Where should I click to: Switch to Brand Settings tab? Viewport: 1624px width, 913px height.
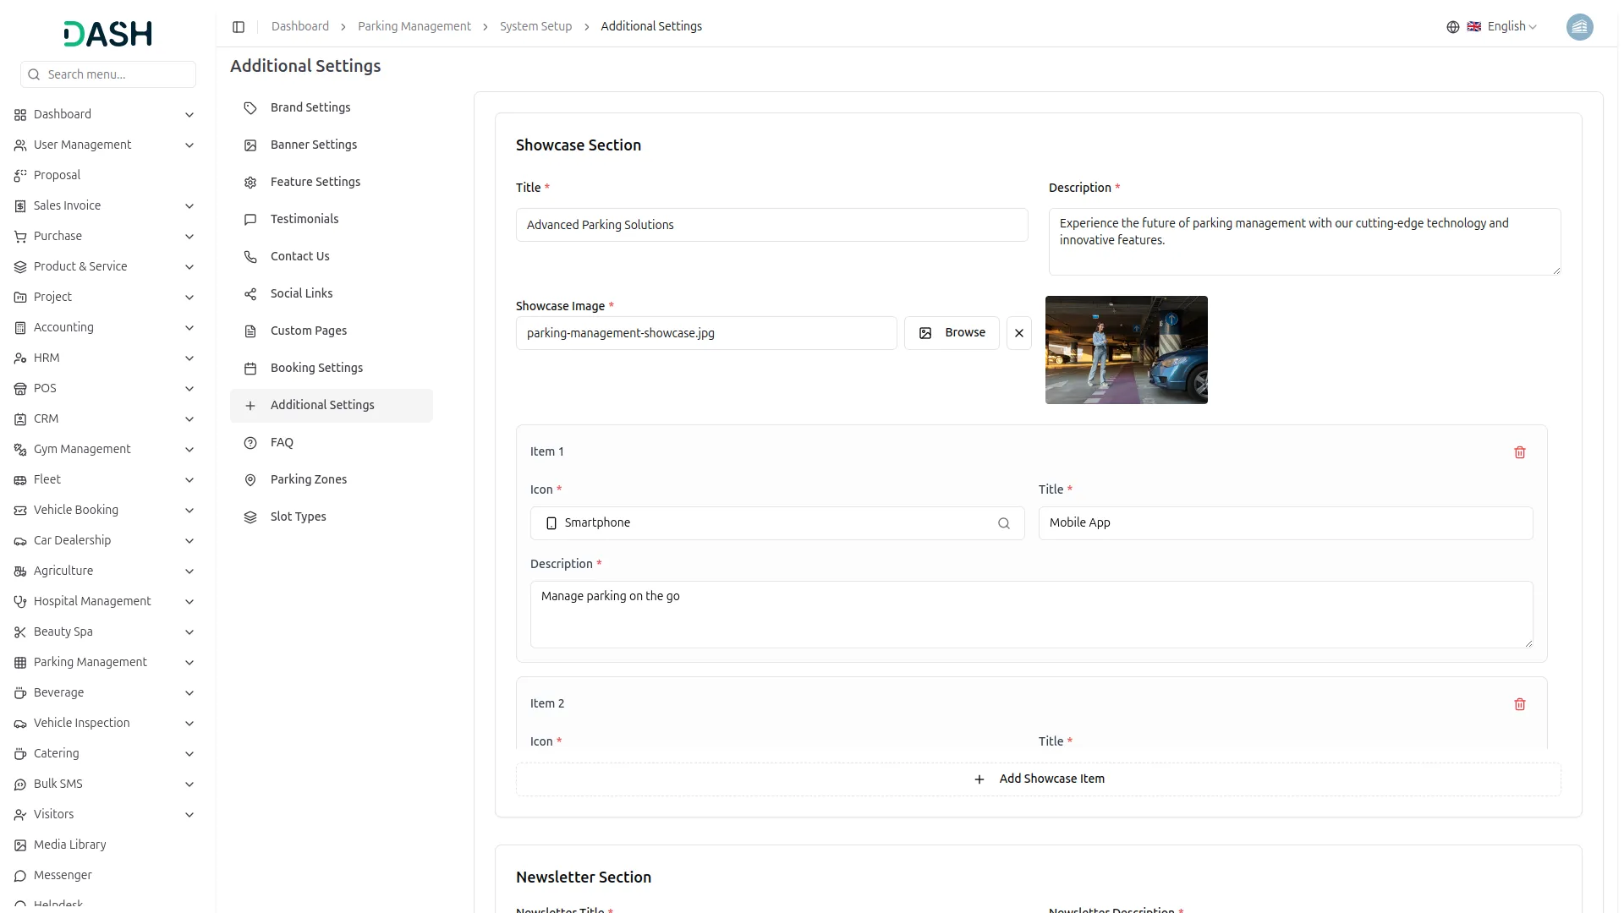(x=310, y=107)
